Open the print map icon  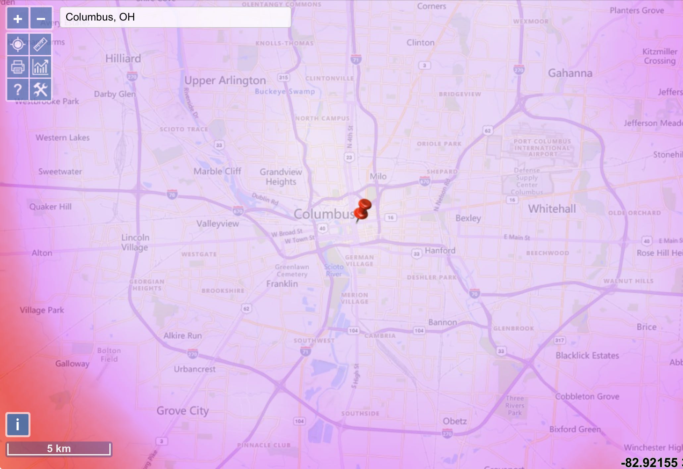click(18, 67)
